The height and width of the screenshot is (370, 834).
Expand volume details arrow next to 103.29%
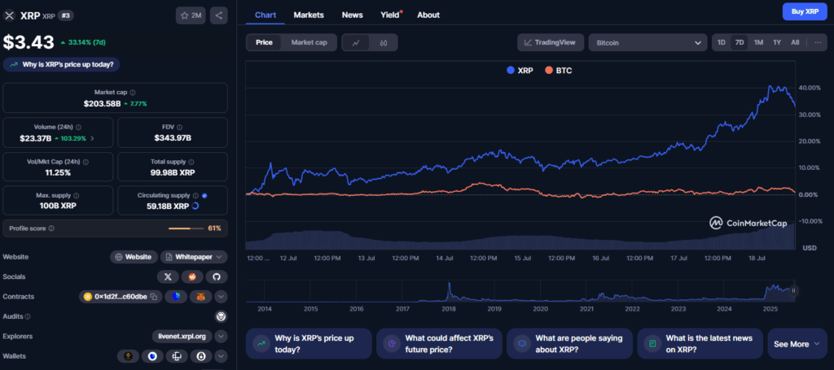pos(93,138)
